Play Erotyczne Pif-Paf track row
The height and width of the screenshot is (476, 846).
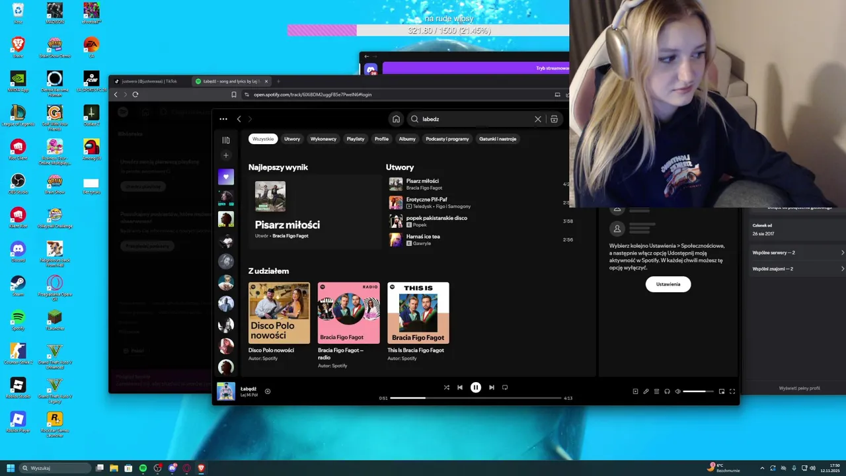pos(481,202)
